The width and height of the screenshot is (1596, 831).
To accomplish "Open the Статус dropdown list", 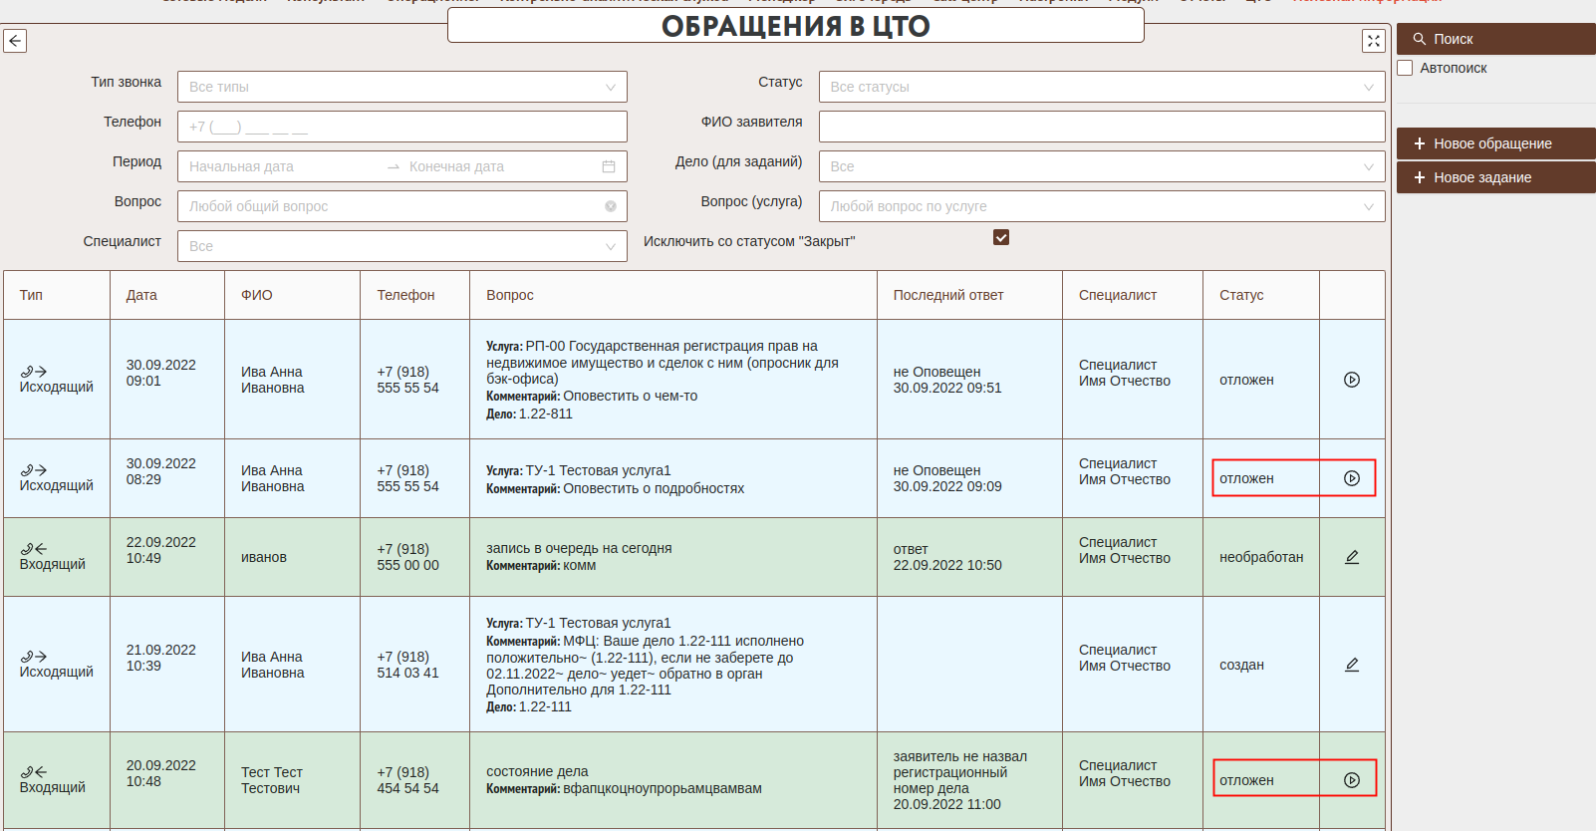I will point(1101,87).
